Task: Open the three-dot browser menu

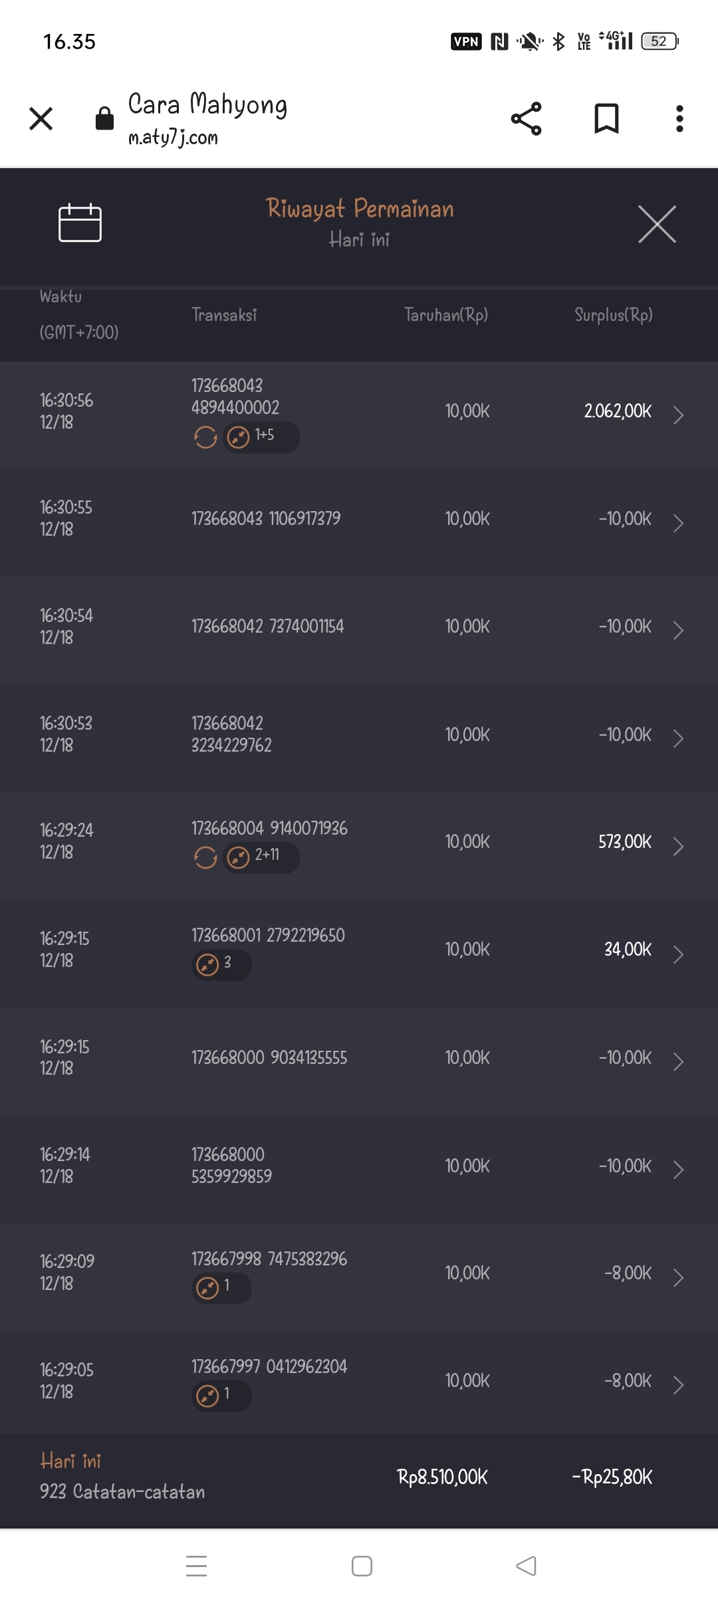Action: (679, 119)
